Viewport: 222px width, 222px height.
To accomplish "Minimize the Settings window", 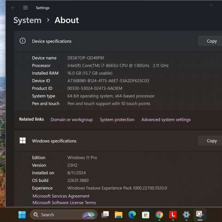I will pos(211,5).
